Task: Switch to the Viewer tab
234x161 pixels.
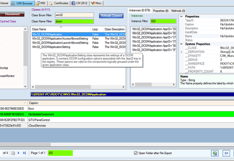Action: tap(4, 3)
